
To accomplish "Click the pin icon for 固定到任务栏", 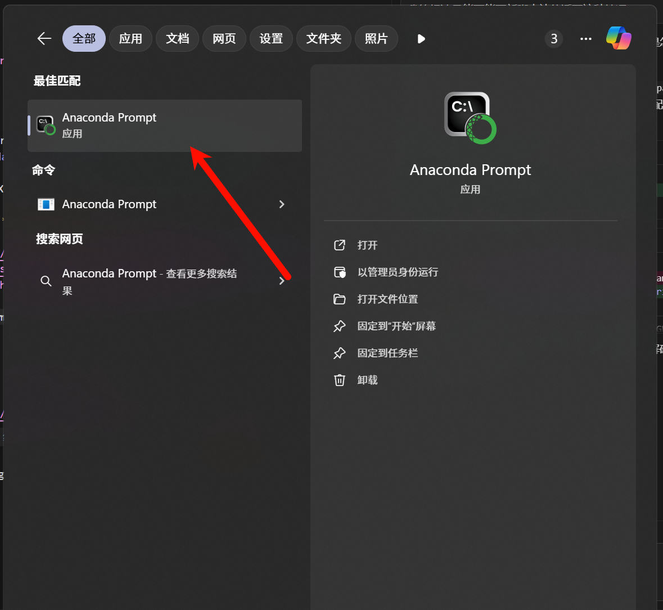I will coord(340,353).
